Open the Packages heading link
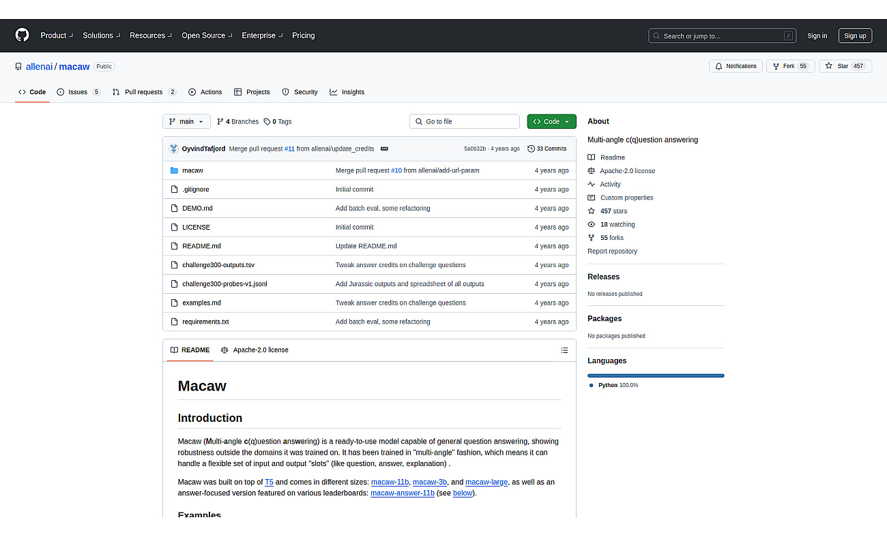This screenshot has height=537, width=887. pos(605,318)
